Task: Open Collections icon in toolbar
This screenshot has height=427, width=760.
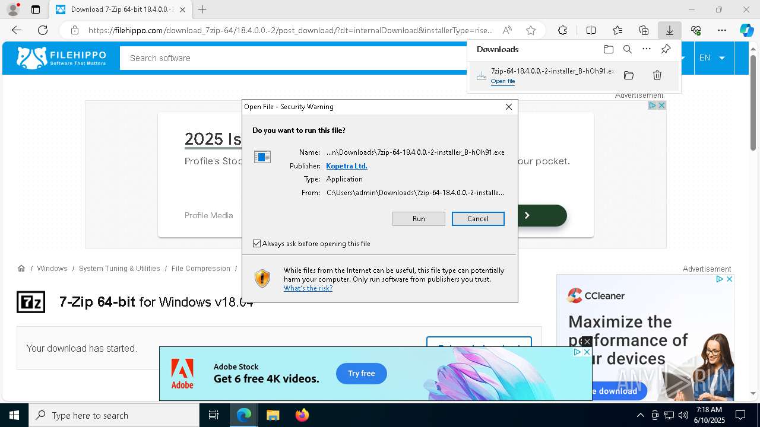Action: [x=644, y=30]
